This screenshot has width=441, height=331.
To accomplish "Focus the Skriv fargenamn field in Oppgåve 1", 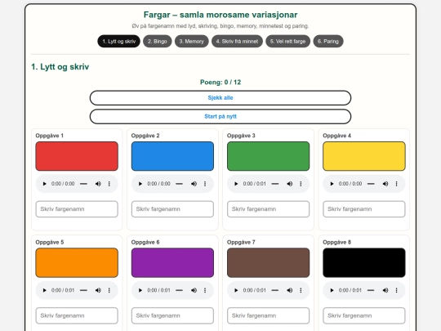I will click(77, 209).
